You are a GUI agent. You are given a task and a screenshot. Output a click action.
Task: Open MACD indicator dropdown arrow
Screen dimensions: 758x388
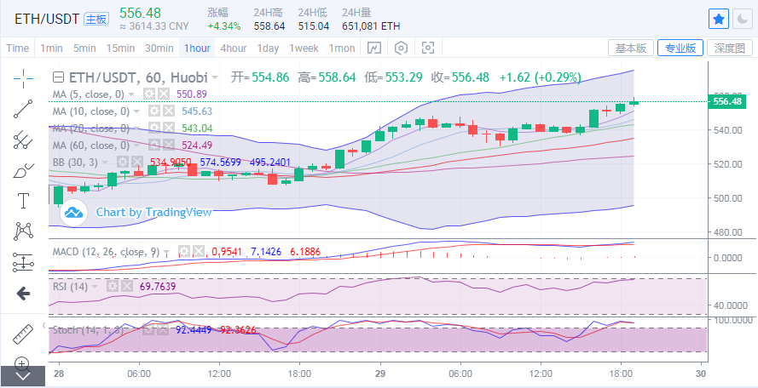pos(166,252)
